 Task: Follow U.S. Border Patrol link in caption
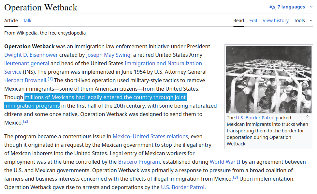tap(255, 118)
